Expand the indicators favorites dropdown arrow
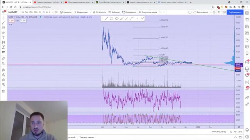 [90, 12]
